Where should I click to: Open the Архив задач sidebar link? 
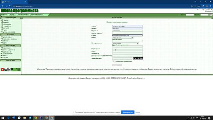7,37
